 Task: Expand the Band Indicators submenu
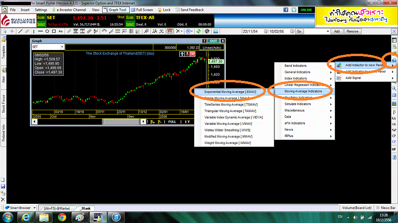304,65
